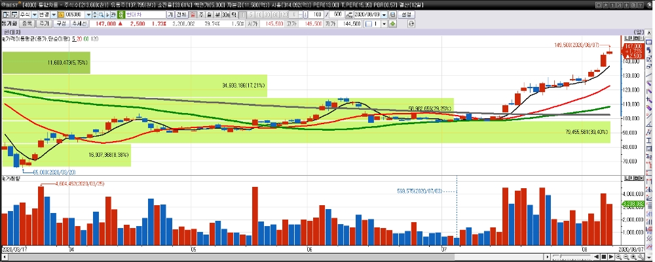Click the save disk icon next to the date
The width and height of the screenshot is (655, 262).
(392, 14)
